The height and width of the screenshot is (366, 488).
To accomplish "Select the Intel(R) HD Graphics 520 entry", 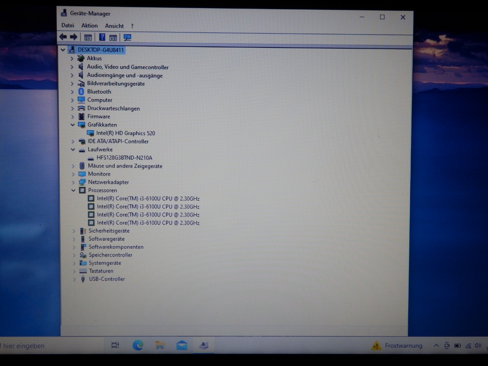I will pos(126,133).
